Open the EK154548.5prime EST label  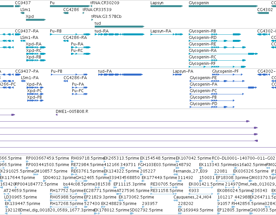(158, 158)
